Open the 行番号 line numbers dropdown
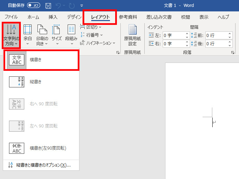The width and height of the screenshot is (239, 179). coord(91,35)
